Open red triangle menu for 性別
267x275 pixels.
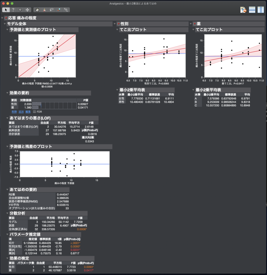pos(119,24)
